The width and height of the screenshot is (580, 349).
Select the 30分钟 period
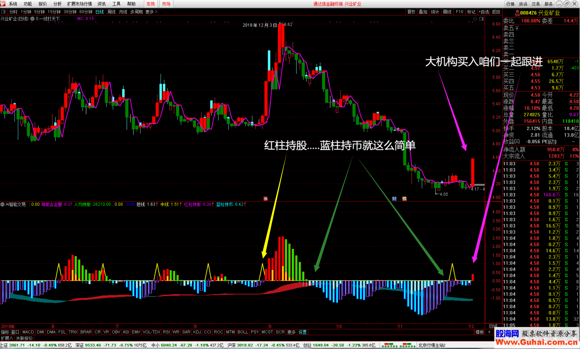click(x=70, y=12)
